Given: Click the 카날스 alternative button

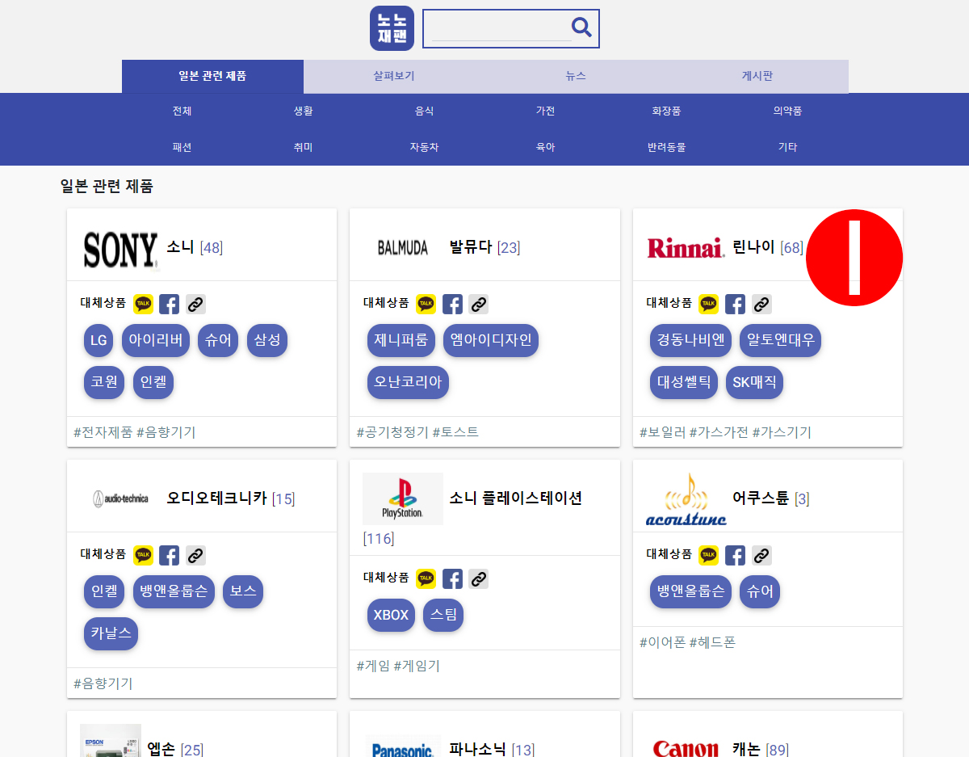Looking at the screenshot, I should [x=111, y=633].
